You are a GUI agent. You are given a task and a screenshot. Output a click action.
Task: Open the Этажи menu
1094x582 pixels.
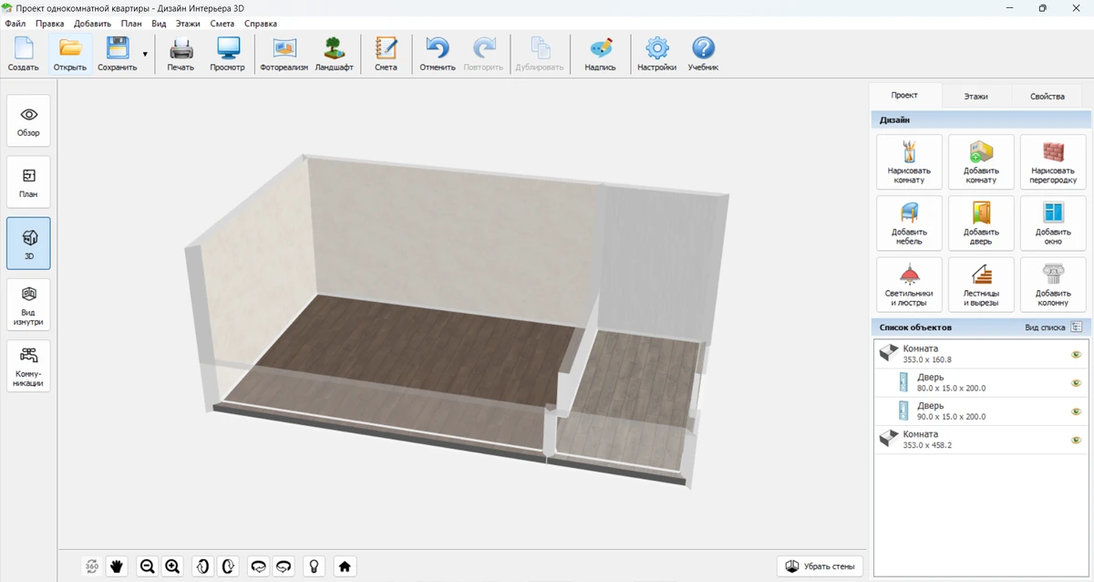point(189,24)
